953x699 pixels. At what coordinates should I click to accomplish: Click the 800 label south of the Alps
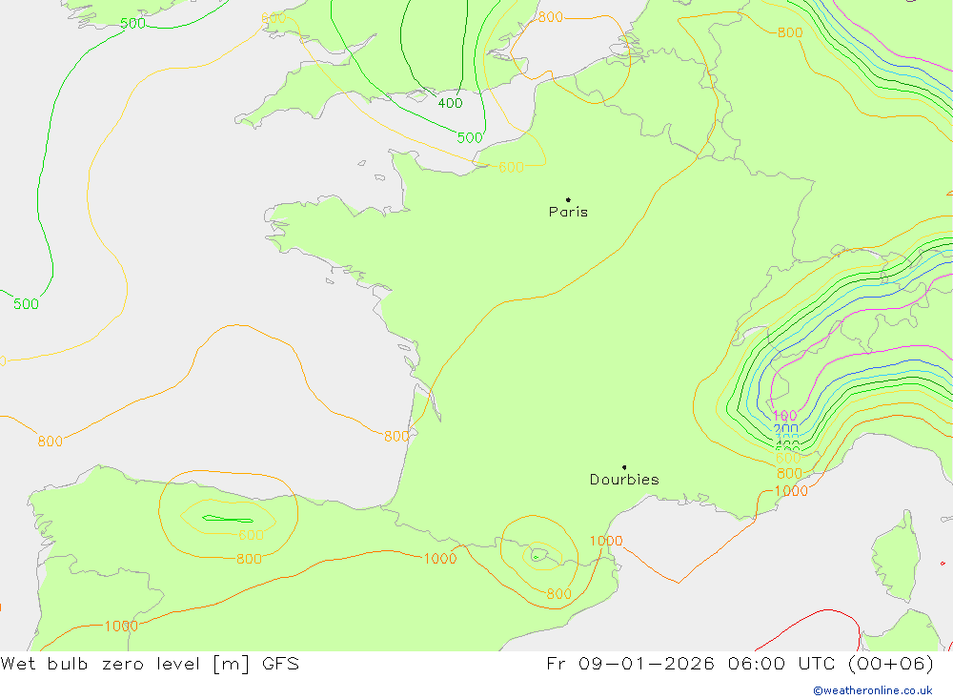point(789,473)
